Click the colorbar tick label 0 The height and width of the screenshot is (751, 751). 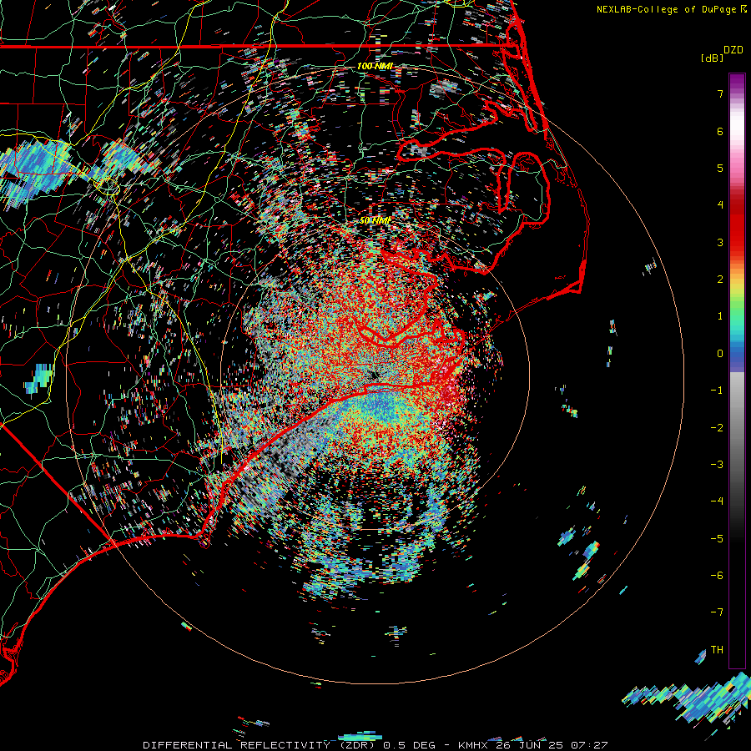coord(720,354)
